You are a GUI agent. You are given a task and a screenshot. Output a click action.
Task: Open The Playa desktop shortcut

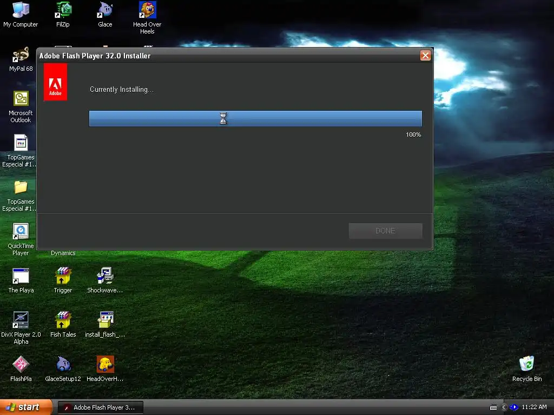(21, 281)
